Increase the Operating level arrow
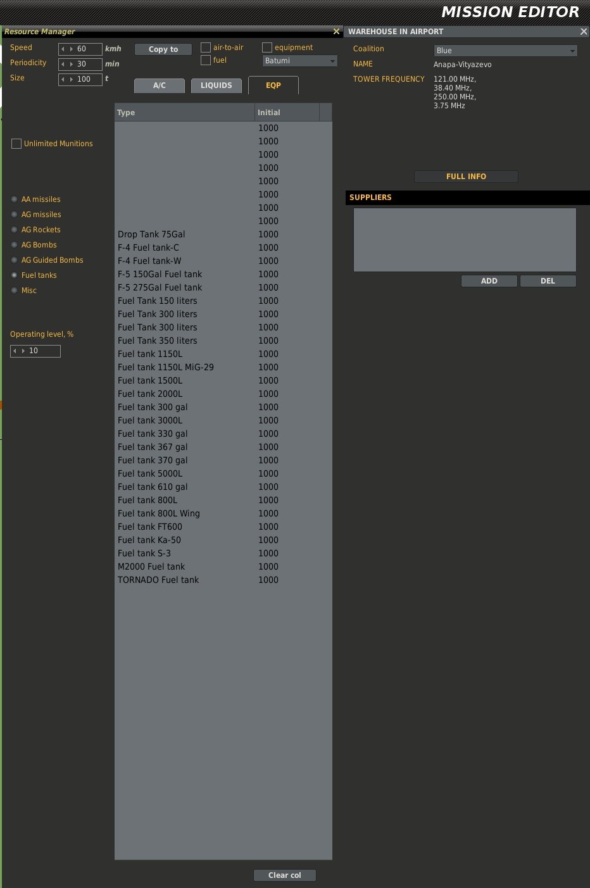This screenshot has width=590, height=888. pos(23,351)
